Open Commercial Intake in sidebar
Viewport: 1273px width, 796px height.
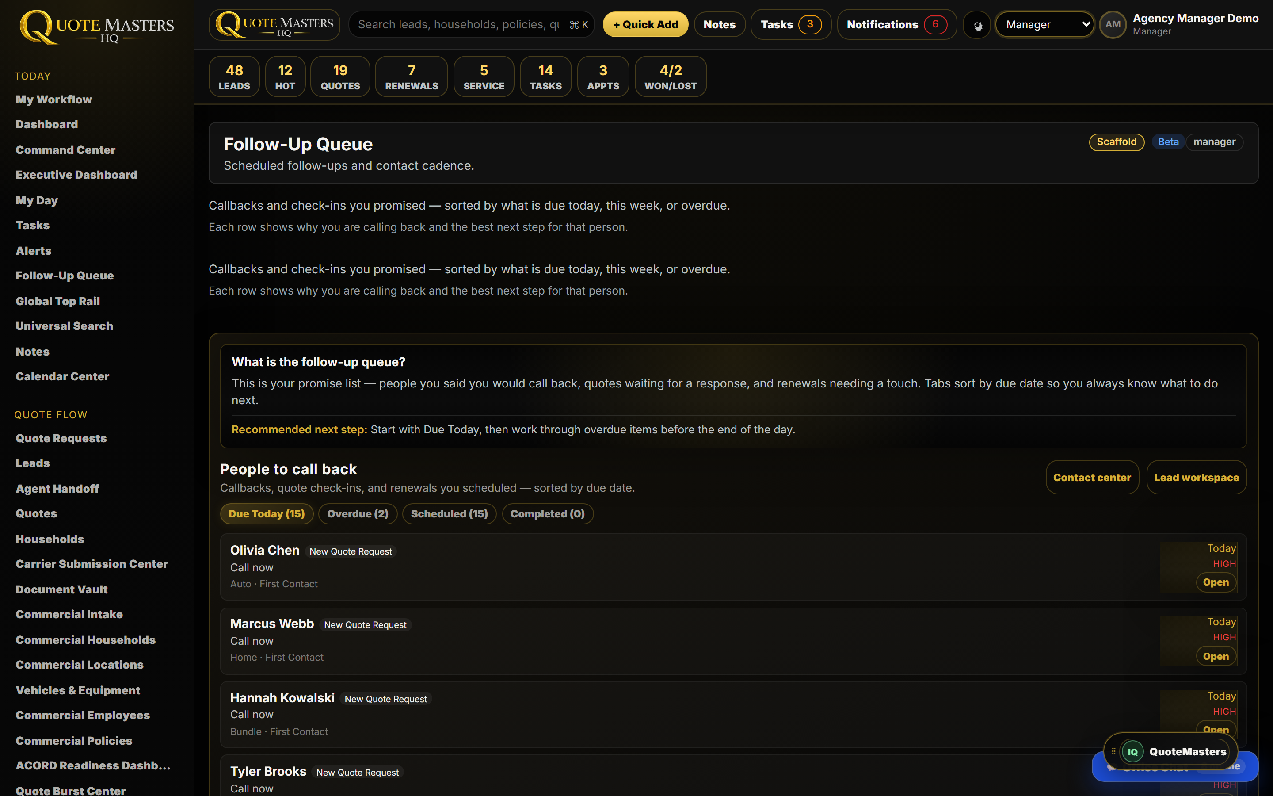pos(69,615)
